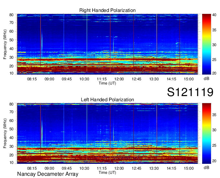
Task: Click the 30 MHz tick on Right Handed plot
Action: click(x=12, y=57)
